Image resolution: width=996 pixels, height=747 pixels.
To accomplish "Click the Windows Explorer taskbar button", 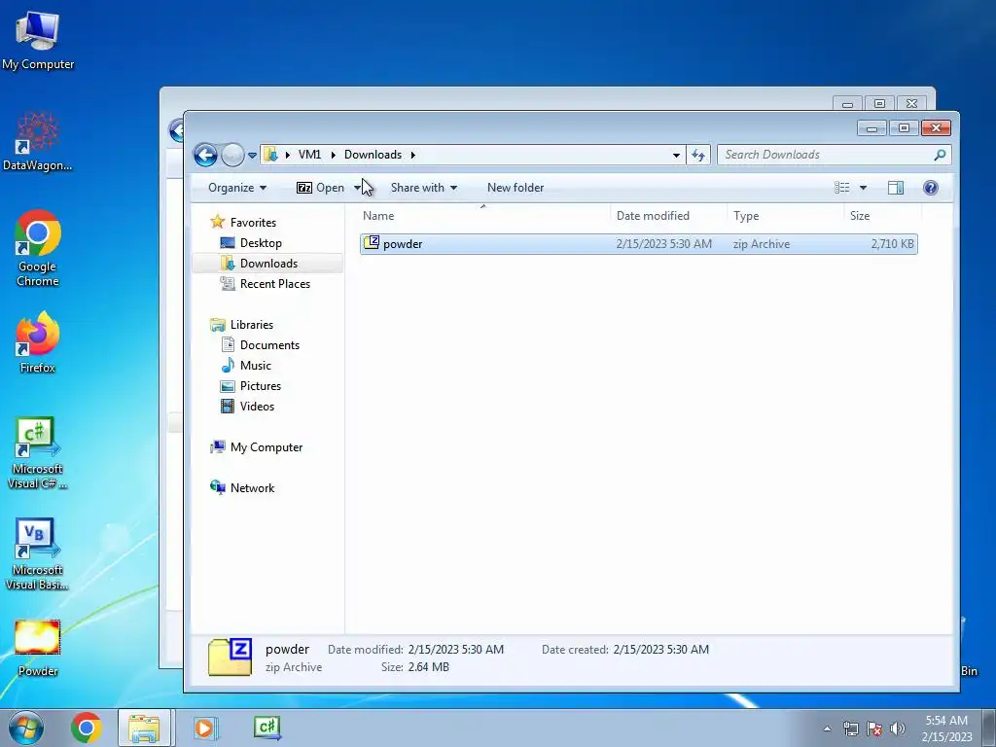I will (x=144, y=728).
